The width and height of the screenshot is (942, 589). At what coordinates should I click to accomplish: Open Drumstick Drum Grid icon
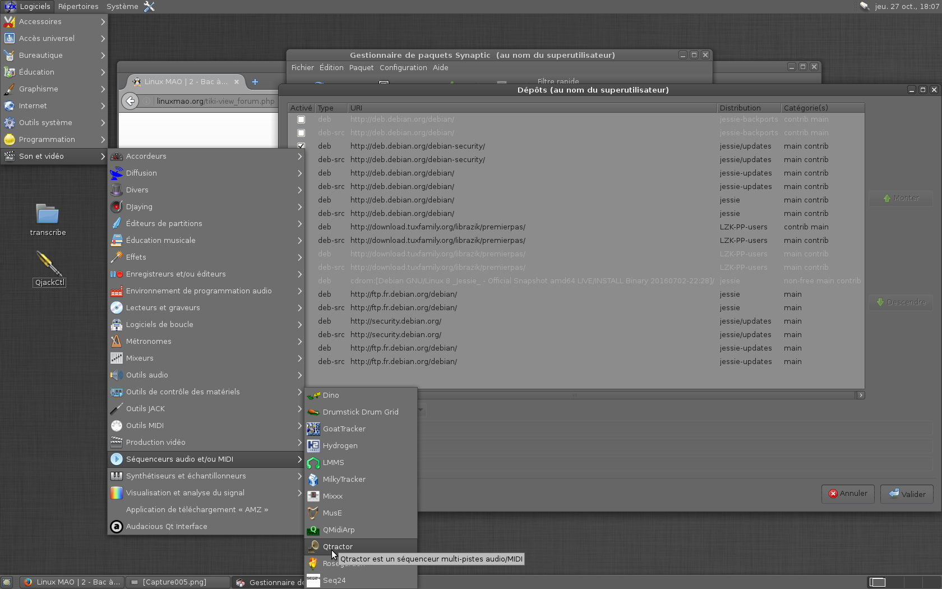(313, 412)
